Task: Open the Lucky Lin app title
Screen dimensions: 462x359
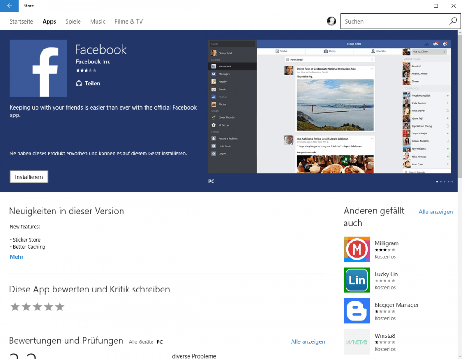Action: click(386, 274)
